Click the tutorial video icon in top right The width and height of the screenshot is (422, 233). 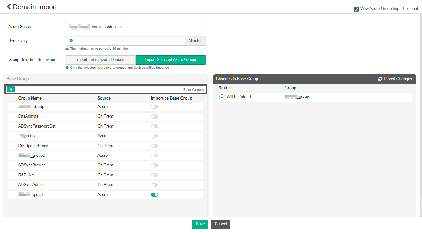[x=356, y=9]
